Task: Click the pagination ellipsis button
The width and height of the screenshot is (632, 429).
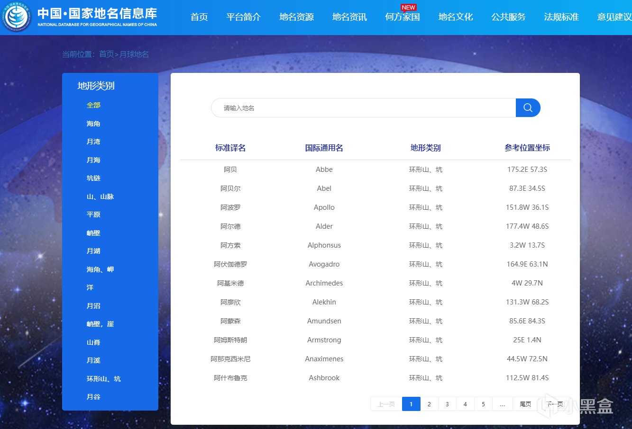Action: 502,404
